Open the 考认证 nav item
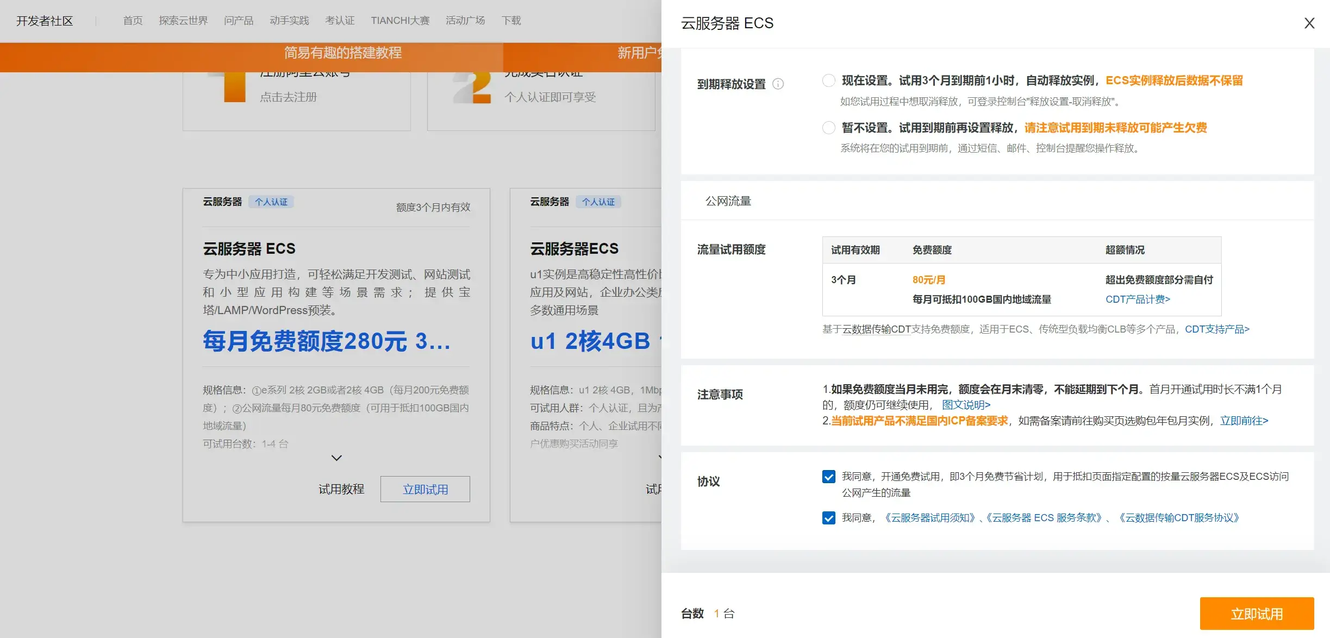Viewport: 1330px width, 638px height. pos(340,21)
